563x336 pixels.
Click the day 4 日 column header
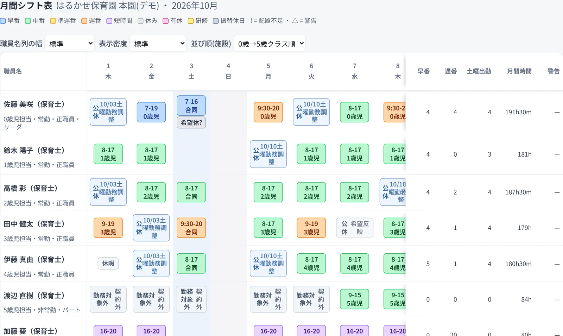[228, 71]
